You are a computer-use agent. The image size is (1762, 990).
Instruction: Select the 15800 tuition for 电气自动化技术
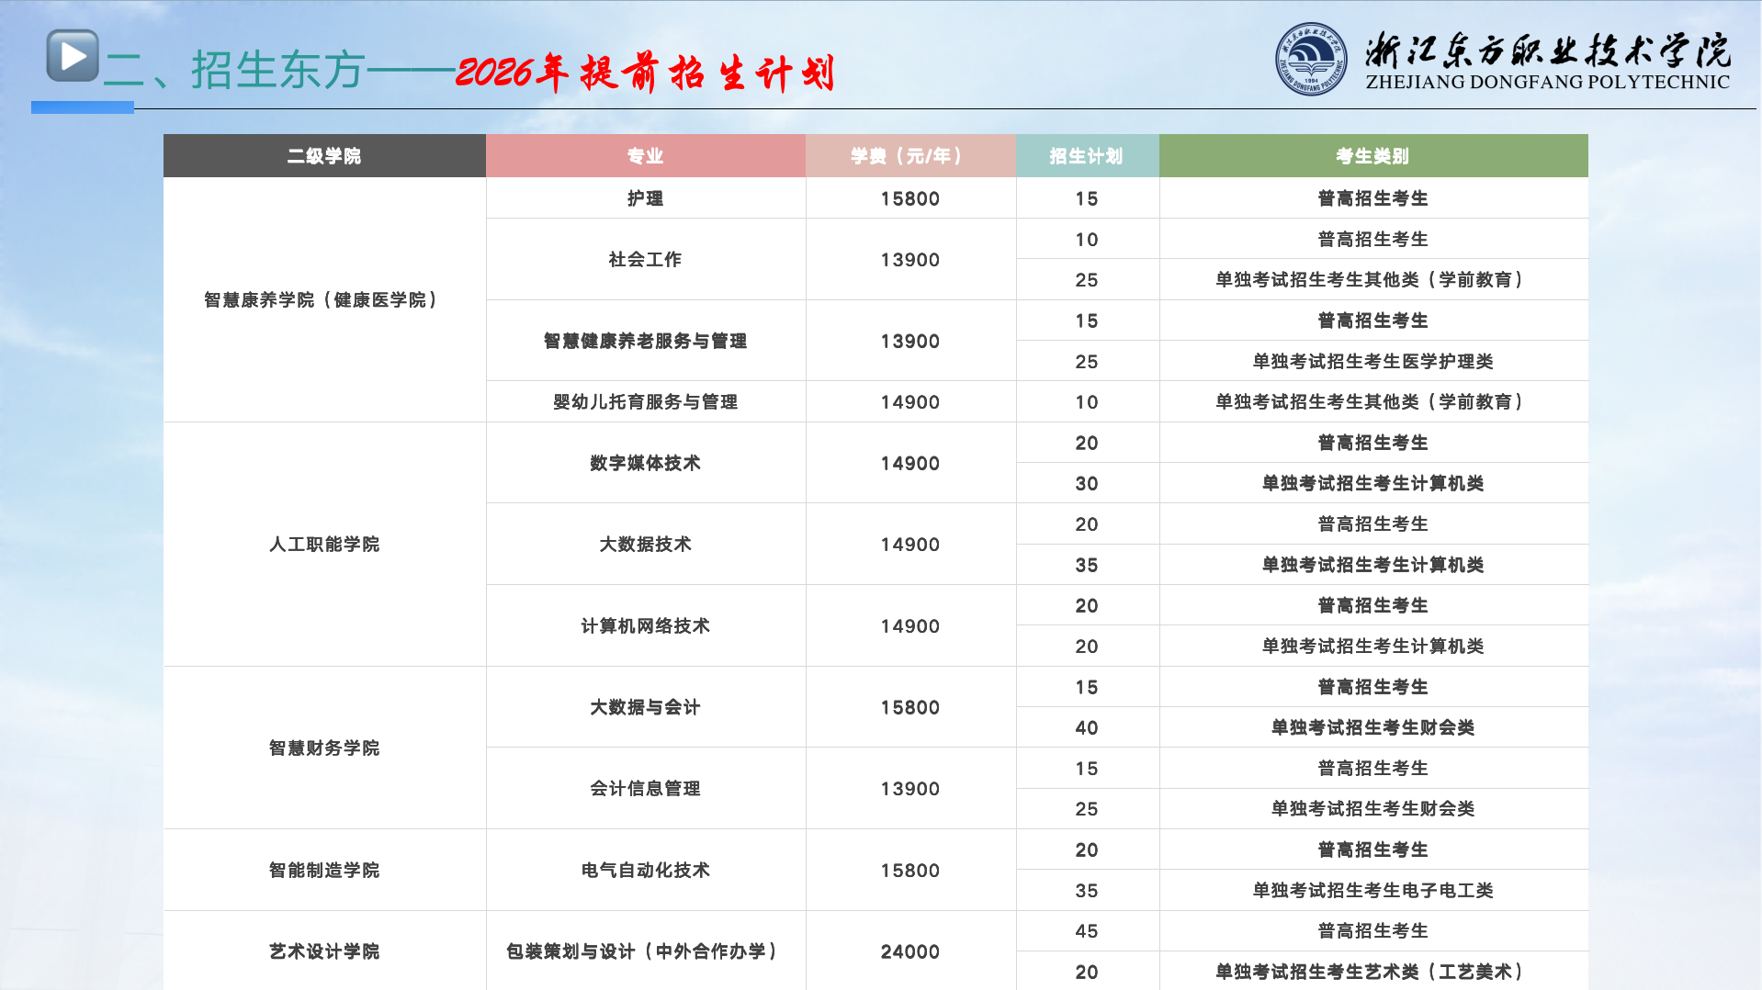910,871
